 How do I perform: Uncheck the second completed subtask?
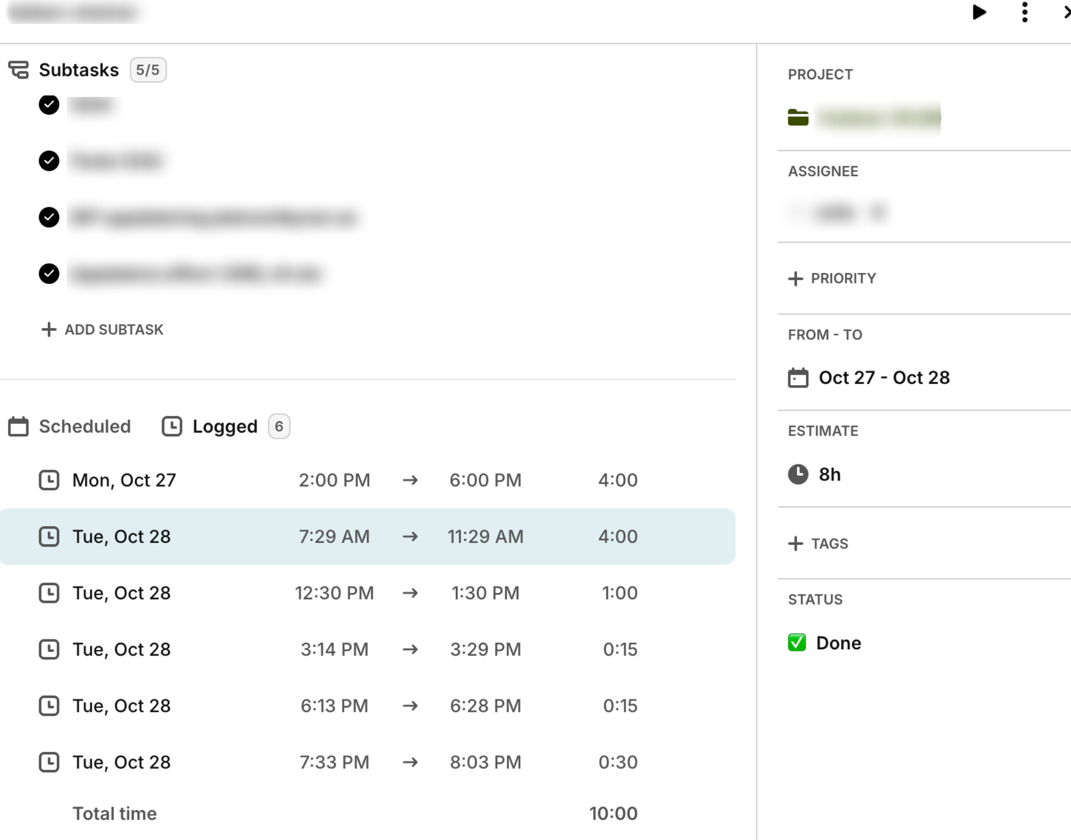pyautogui.click(x=49, y=160)
